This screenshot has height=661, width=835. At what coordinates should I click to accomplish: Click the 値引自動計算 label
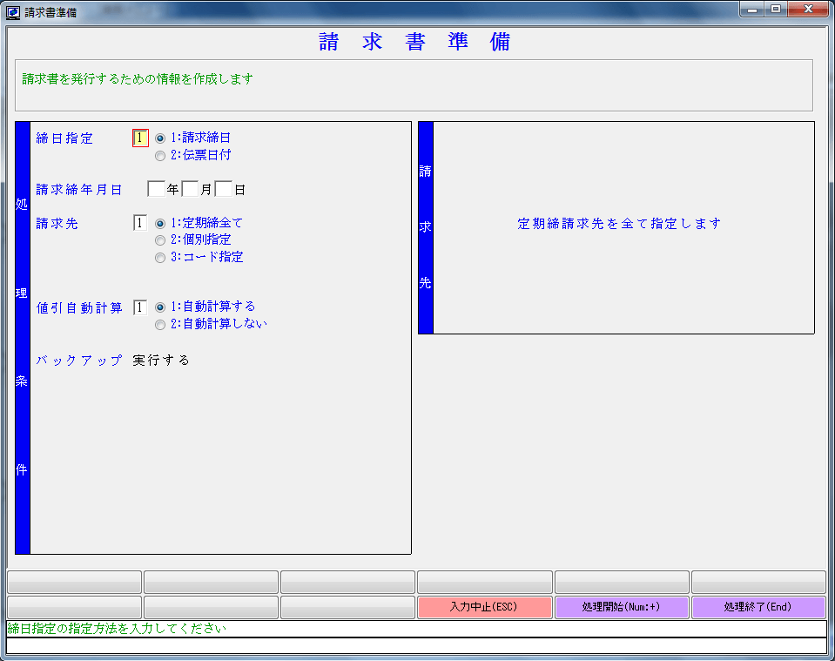pos(79,308)
